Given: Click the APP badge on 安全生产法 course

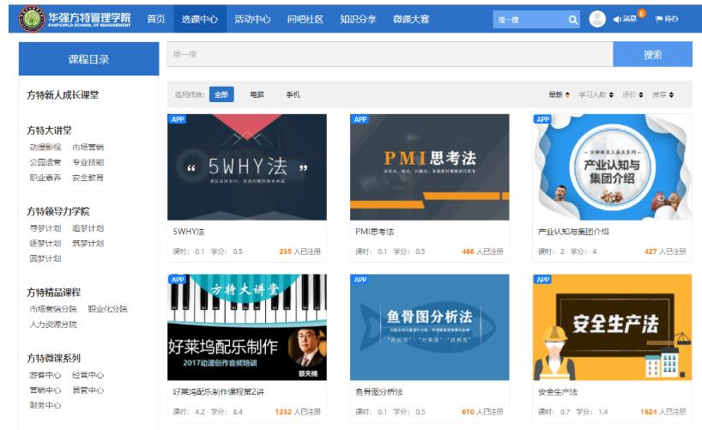Looking at the screenshot, I should click(x=543, y=280).
